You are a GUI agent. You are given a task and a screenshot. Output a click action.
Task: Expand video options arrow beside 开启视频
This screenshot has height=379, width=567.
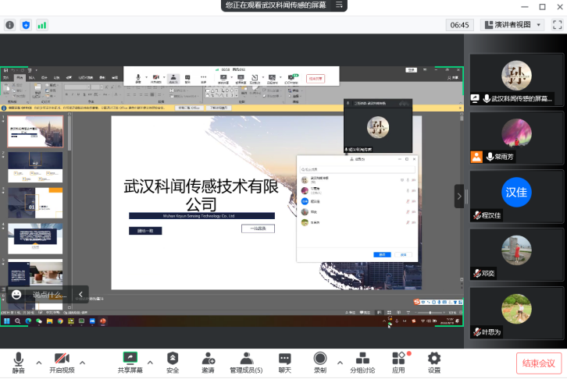tap(82, 362)
